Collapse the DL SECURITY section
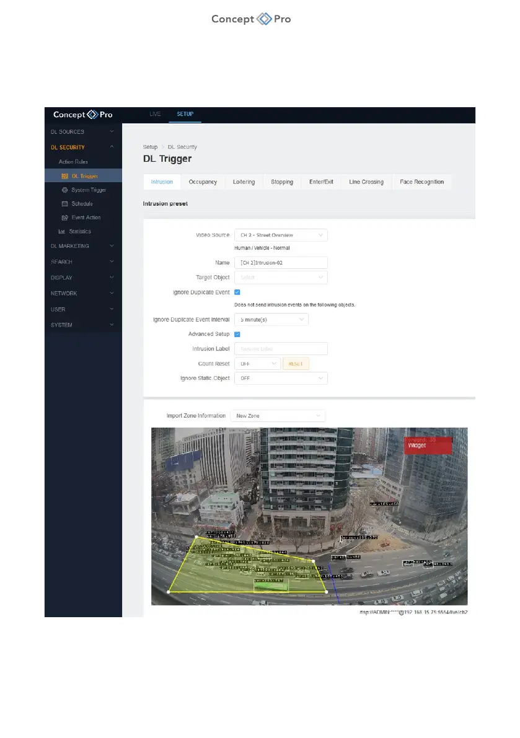Image resolution: width=520 pixels, height=738 pixels. pyautogui.click(x=83, y=147)
